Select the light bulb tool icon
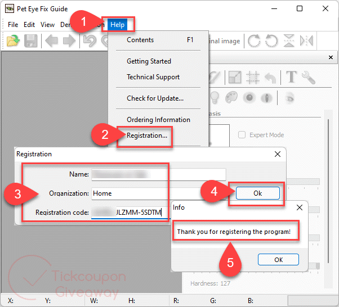The height and width of the screenshot is (307, 339). tap(215, 98)
